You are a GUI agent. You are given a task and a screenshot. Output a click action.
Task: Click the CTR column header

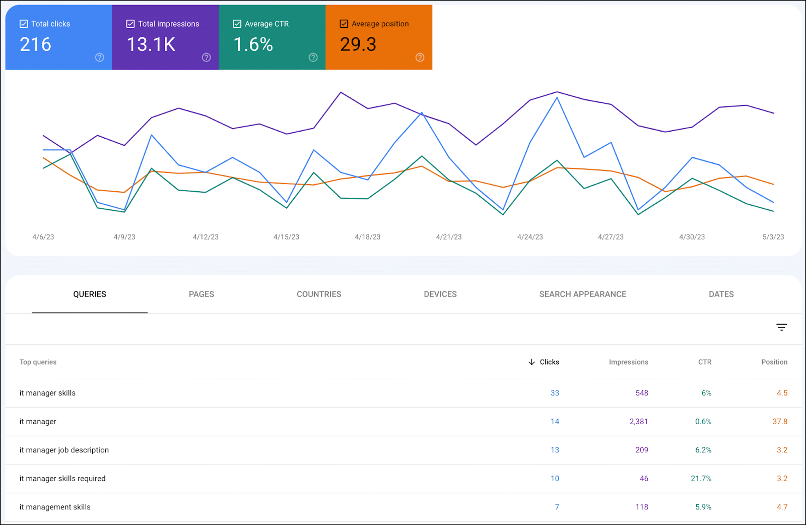point(704,362)
